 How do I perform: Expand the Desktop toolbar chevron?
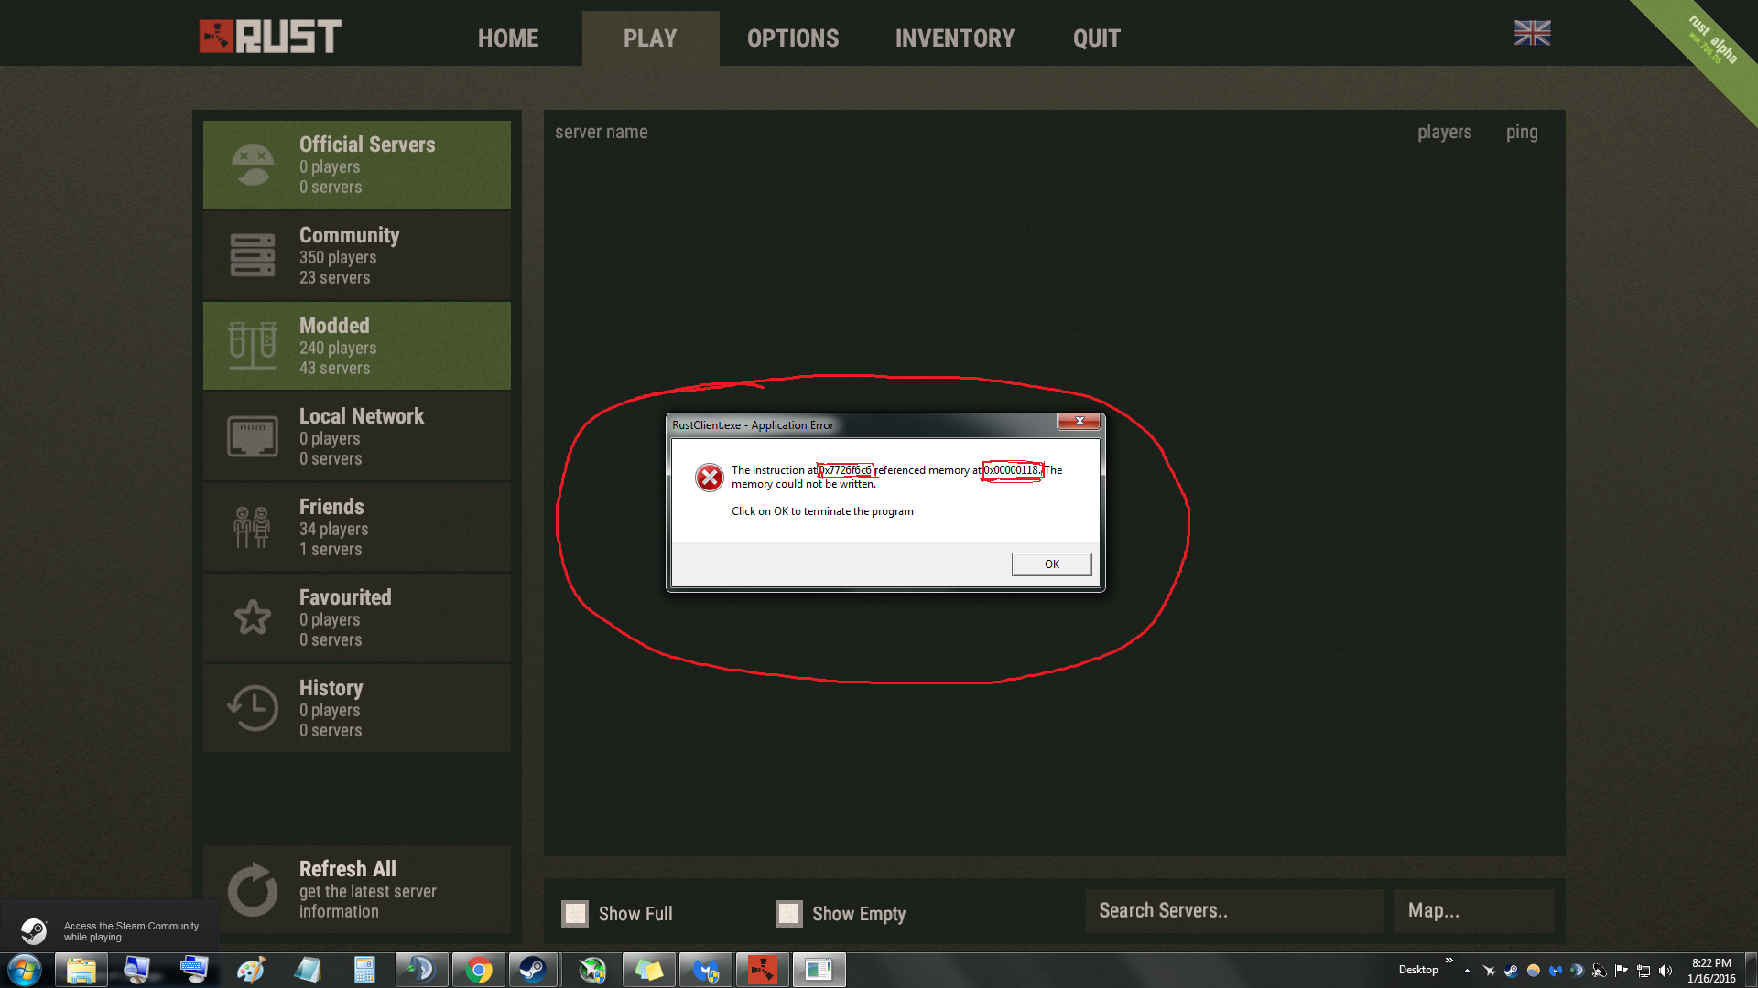pos(1449,961)
